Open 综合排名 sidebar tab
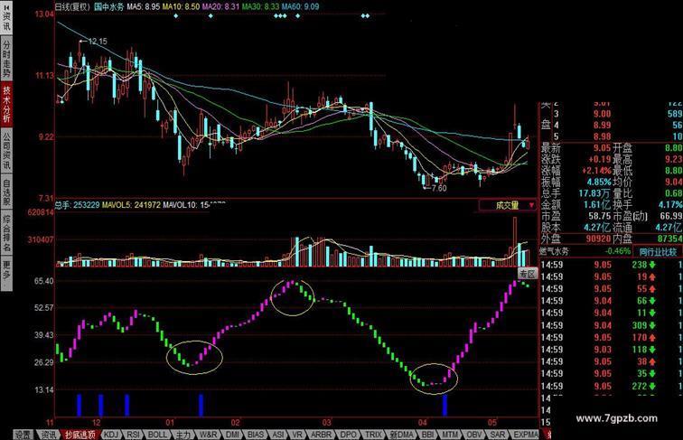The height and width of the screenshot is (440, 683). pyautogui.click(x=6, y=232)
